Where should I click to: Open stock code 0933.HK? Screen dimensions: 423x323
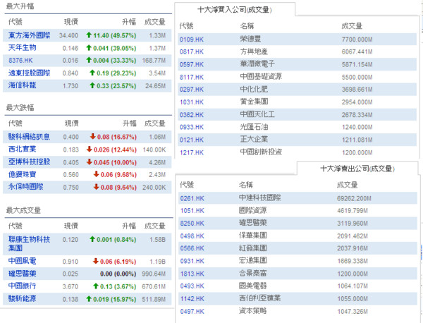(192, 127)
